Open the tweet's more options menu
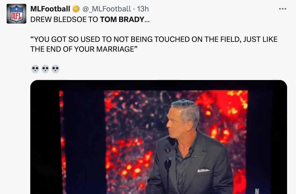This screenshot has width=299, height=194. click(283, 9)
